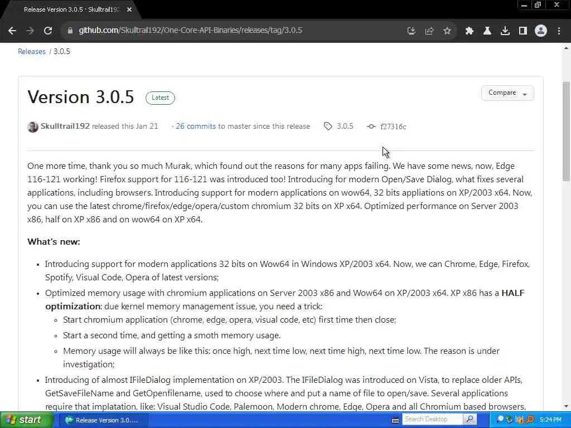Click the taskbar keyboard icon

click(x=395, y=420)
